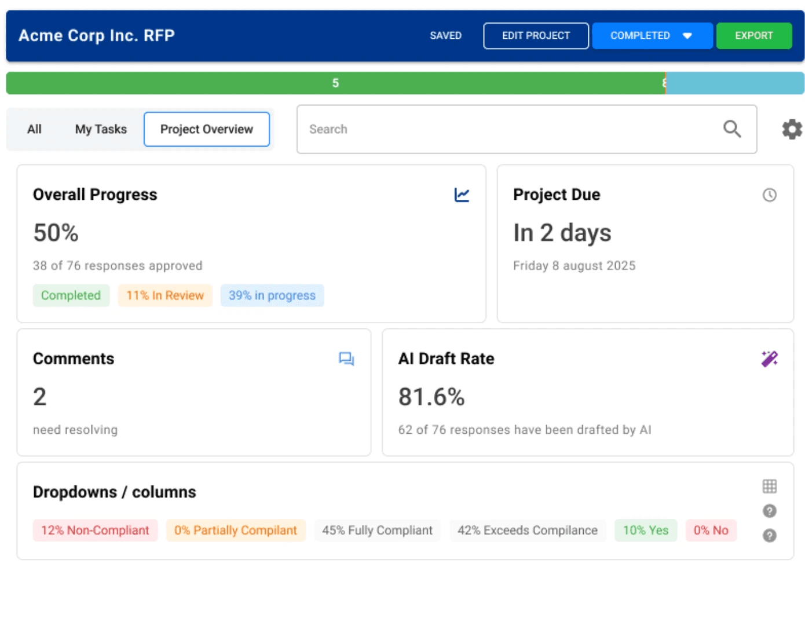Open the Dropdowns columns grid icon
This screenshot has height=622, width=805.
769,486
